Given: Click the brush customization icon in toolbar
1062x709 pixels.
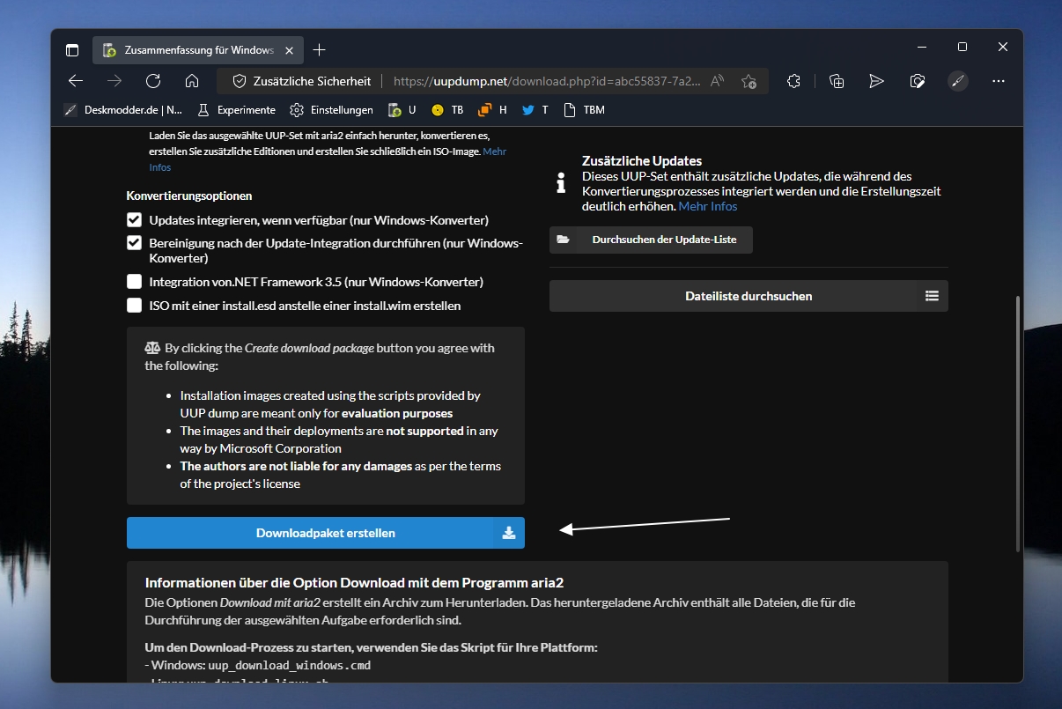Looking at the screenshot, I should coord(958,81).
